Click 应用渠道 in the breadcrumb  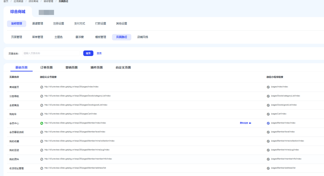coord(18,1)
